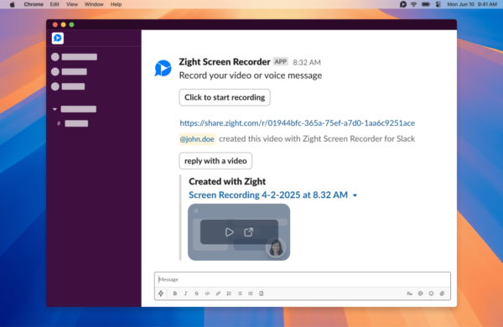The width and height of the screenshot is (503, 327).
Task: Check battery status in menu bar
Action: point(426,4)
